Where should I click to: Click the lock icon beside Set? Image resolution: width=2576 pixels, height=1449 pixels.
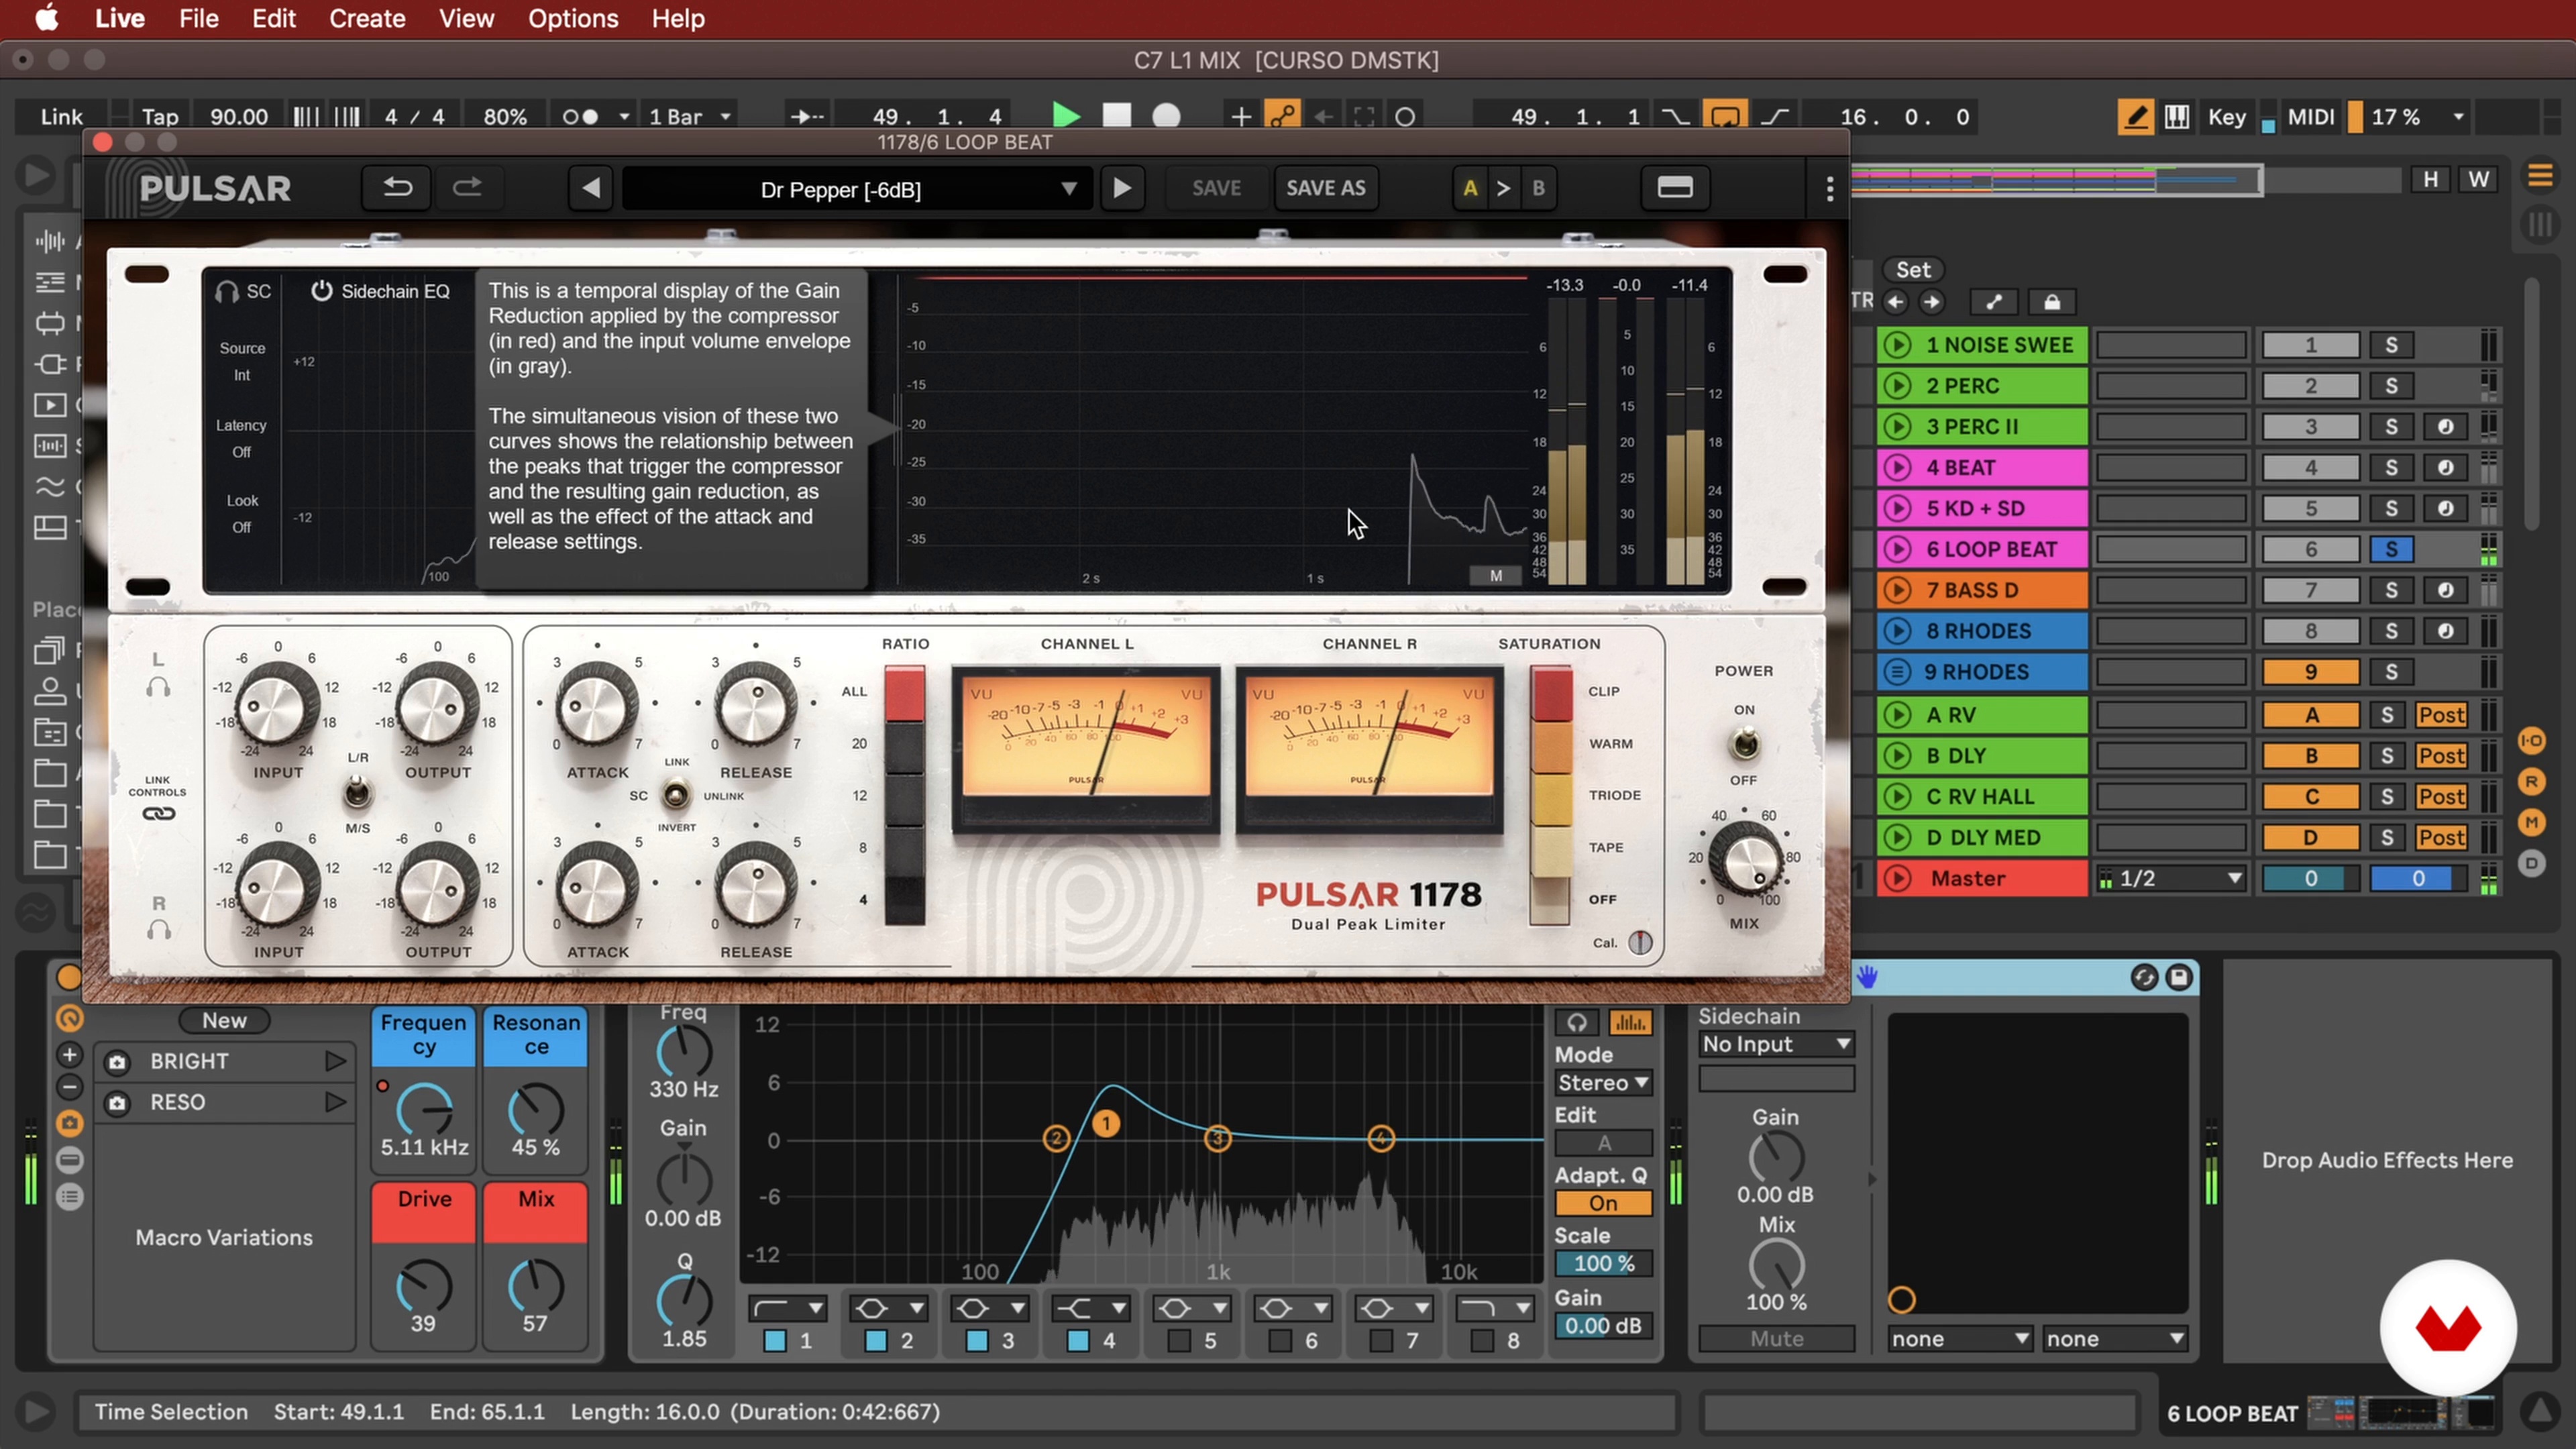point(2052,302)
